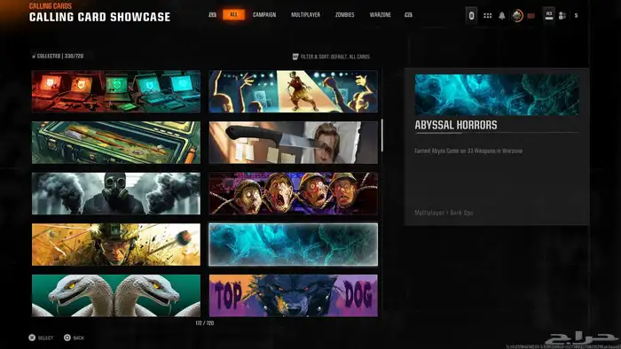Select the gas mask soldier calling card
Screen dimensions: 621x349
116,193
